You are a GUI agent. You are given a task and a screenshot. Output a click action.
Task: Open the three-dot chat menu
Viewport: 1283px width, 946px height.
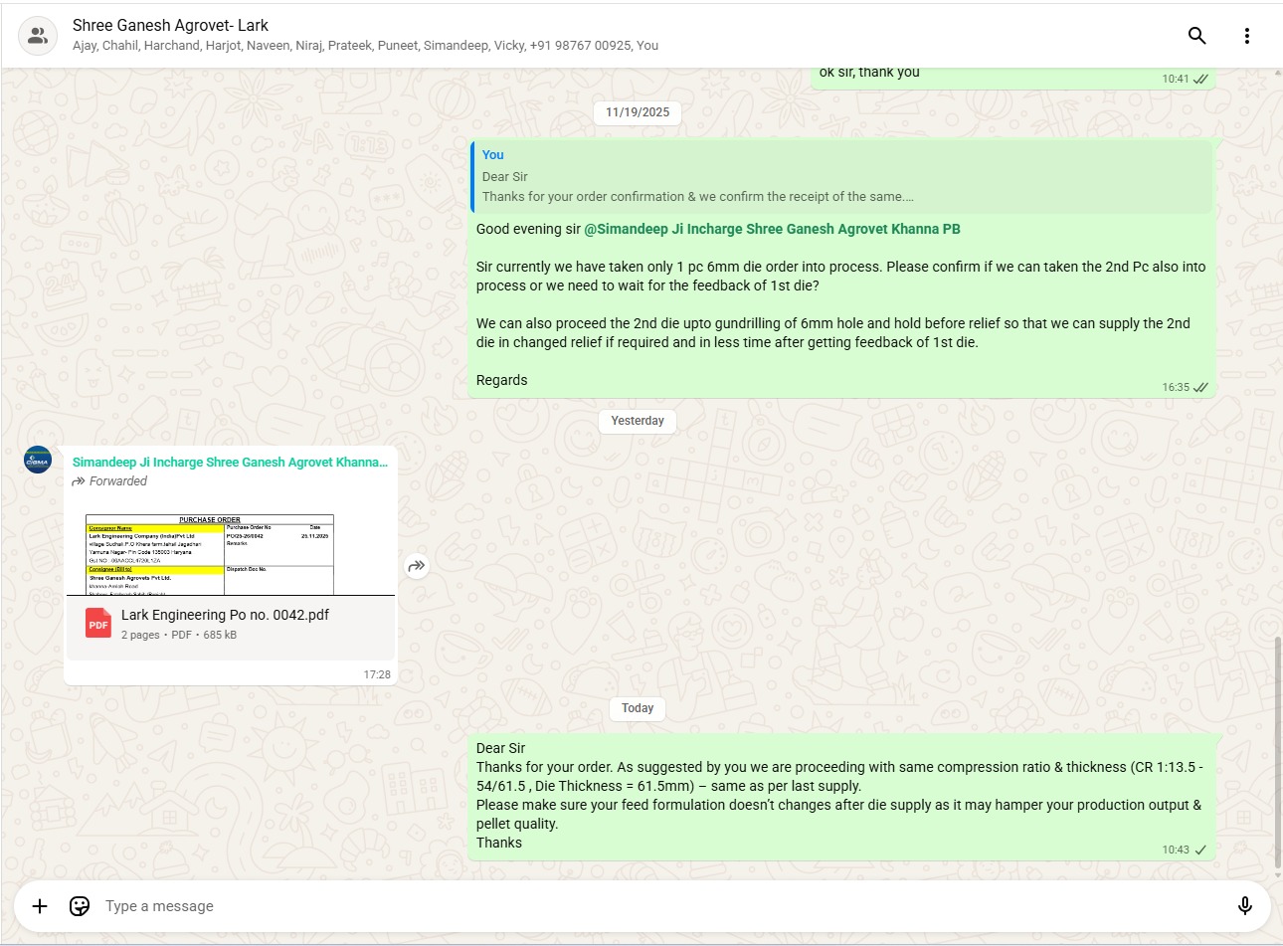(x=1246, y=36)
